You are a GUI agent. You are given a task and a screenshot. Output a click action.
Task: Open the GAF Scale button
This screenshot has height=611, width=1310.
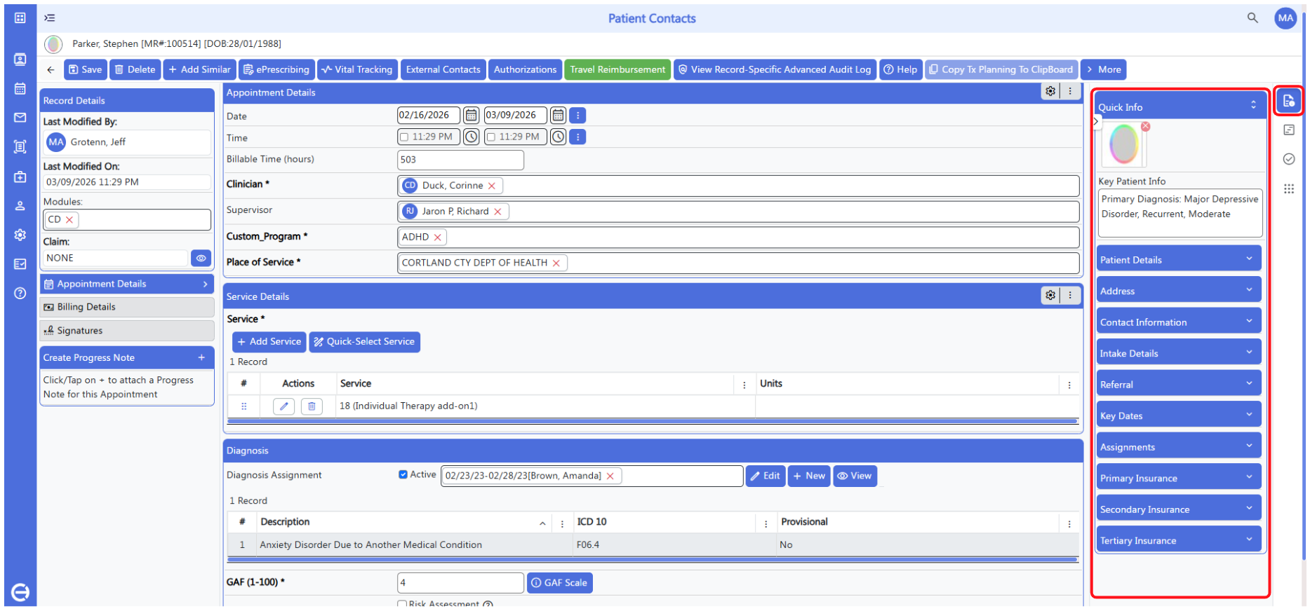click(x=559, y=582)
